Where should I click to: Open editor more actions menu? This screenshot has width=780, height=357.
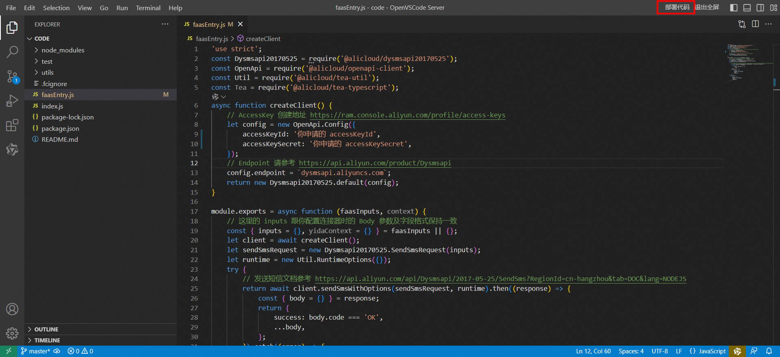768,24
